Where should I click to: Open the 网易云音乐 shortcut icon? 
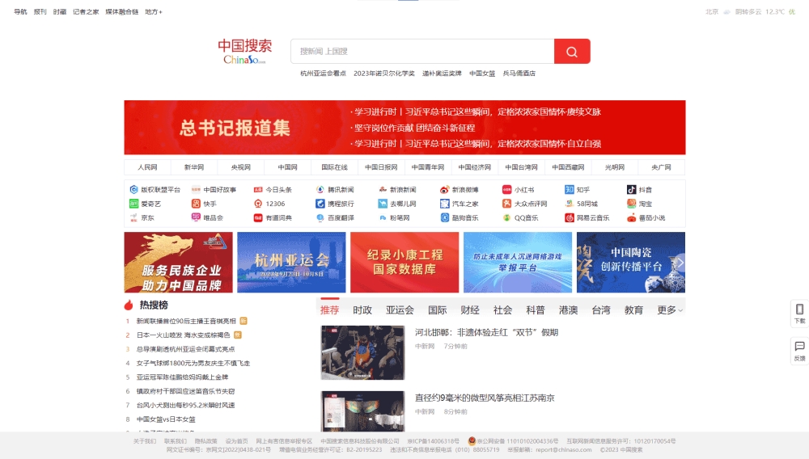coord(569,217)
